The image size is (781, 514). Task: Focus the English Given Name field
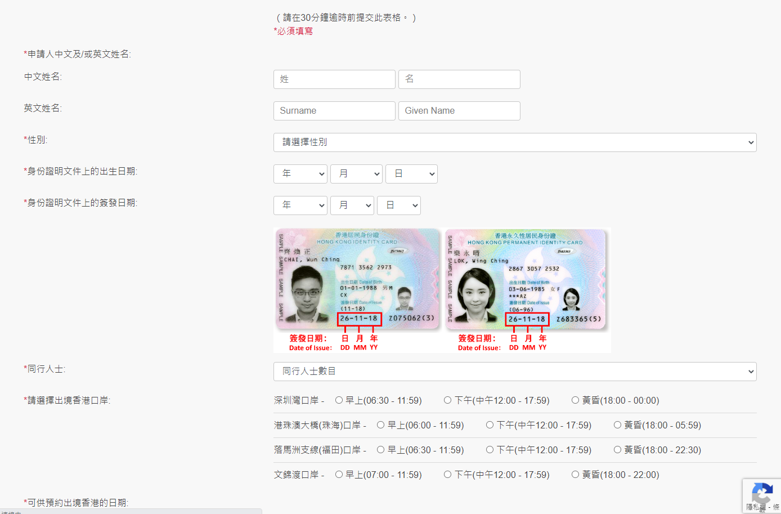point(459,111)
